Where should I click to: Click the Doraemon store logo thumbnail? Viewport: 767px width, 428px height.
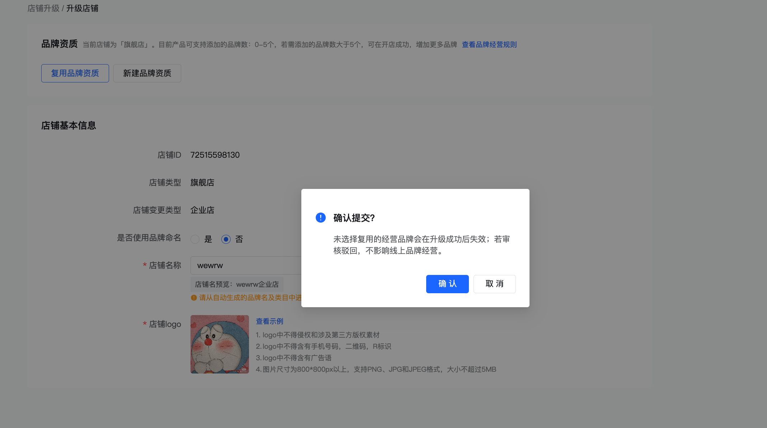tap(220, 344)
